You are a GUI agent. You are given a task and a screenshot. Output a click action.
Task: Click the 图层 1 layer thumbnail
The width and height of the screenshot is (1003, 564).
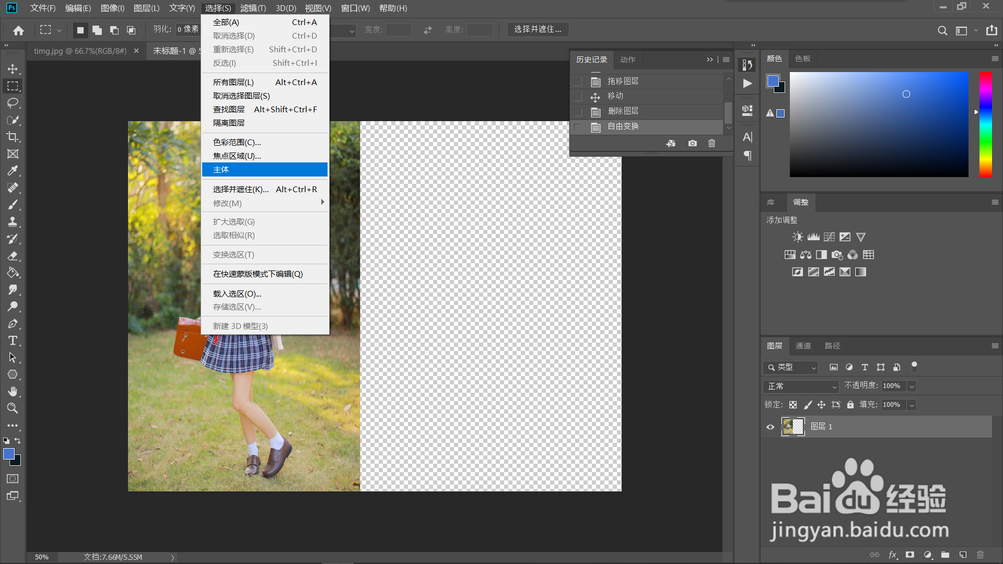tap(792, 427)
